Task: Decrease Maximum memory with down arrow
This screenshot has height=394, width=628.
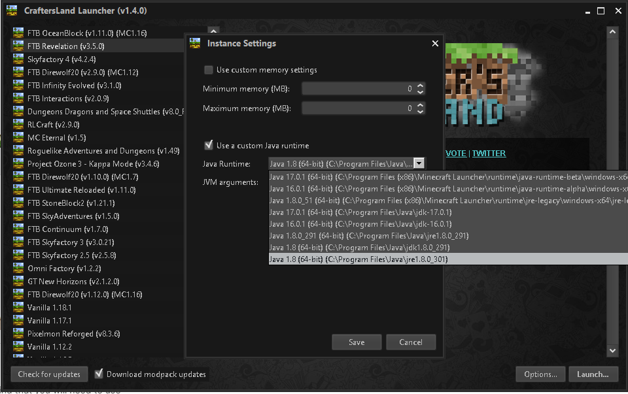Action: coord(421,111)
